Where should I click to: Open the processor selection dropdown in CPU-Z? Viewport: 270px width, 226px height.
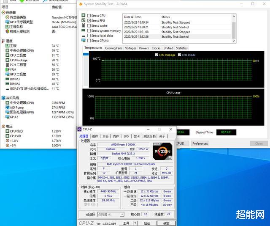(111, 215)
